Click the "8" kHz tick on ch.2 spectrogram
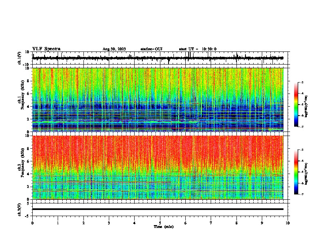Image resolution: width=324 pixels, height=250 pixels. coord(28,149)
